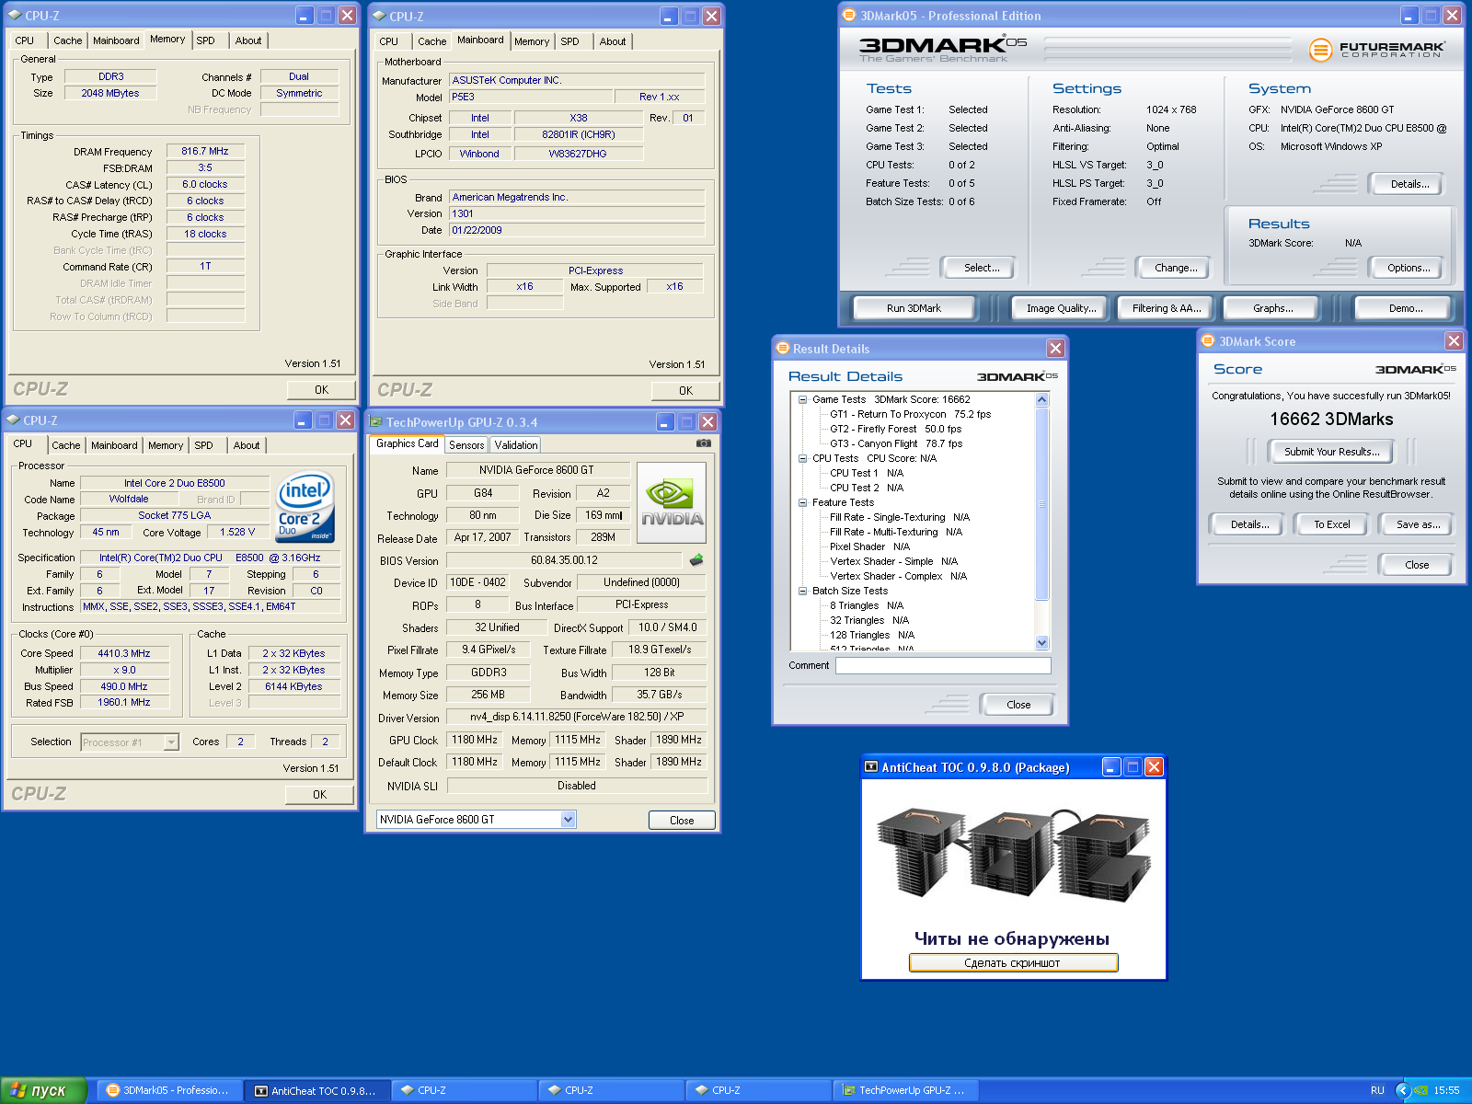Click the 3DMark05 logo in main window

pyautogui.click(x=942, y=49)
